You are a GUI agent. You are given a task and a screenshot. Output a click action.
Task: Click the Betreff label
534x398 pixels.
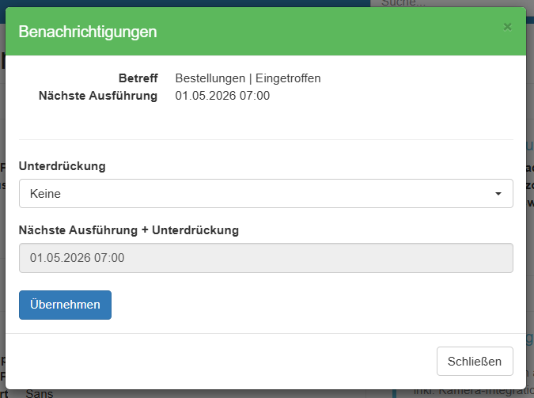pos(138,78)
